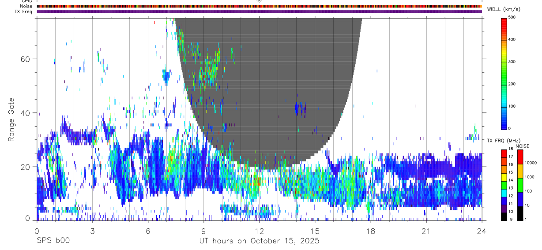Click the 9 tick on the UT hours axis
This screenshot has width=542, height=250.
[203, 231]
